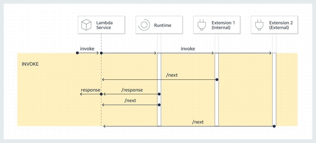Click the start dot of the first invoke arrow
Viewport: 316px width, 143px height.
[x=77, y=53]
